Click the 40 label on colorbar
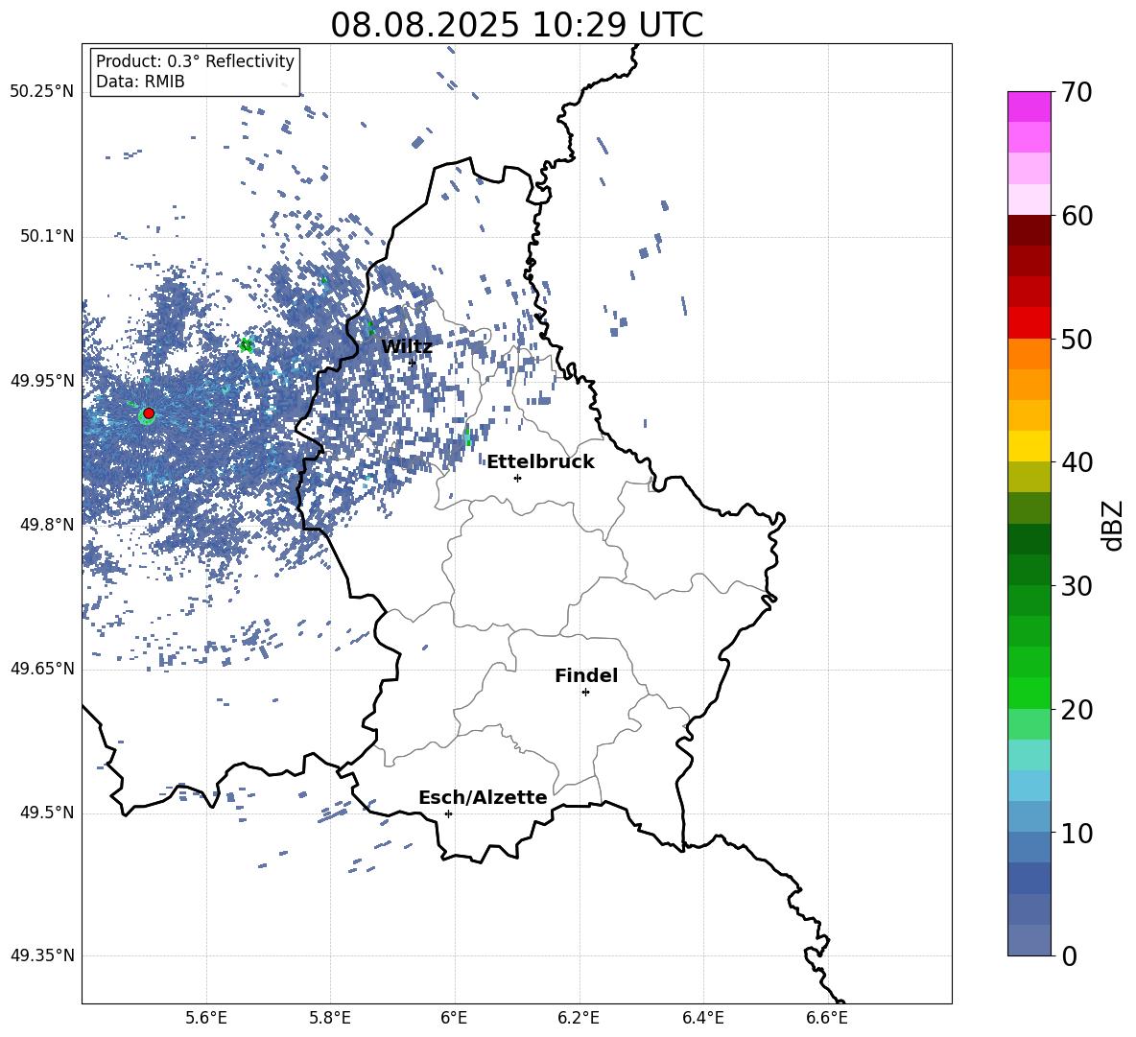The image size is (1136, 1037). (x=1077, y=462)
